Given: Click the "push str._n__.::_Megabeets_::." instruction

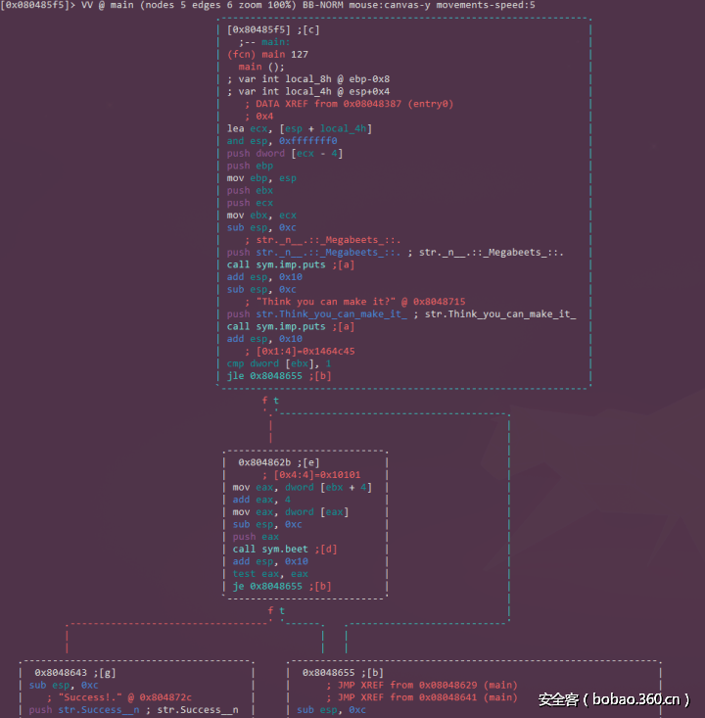Looking at the screenshot, I should click(x=313, y=253).
